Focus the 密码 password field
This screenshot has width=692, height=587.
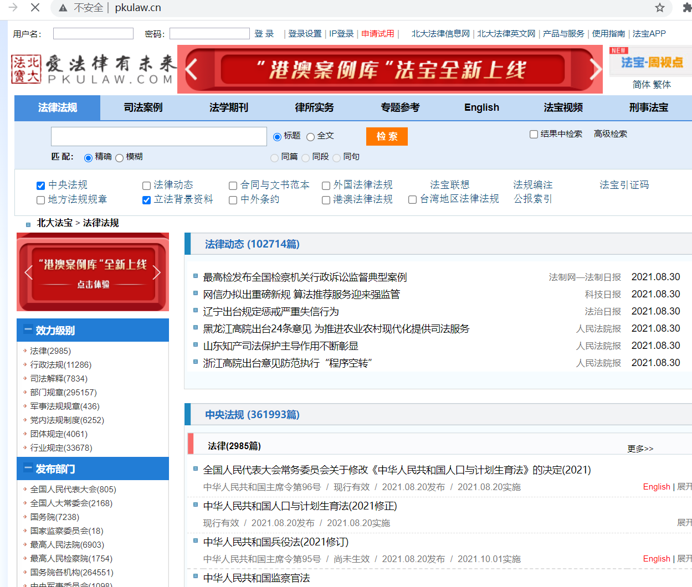point(209,34)
